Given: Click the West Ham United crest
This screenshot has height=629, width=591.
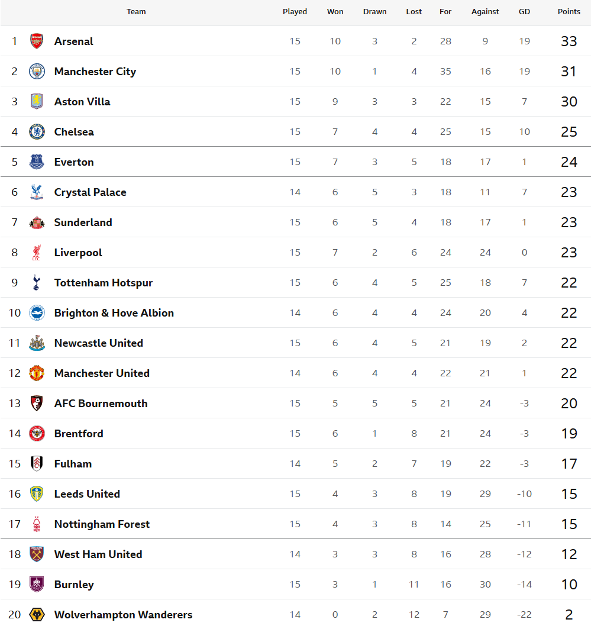Looking at the screenshot, I should [37, 554].
